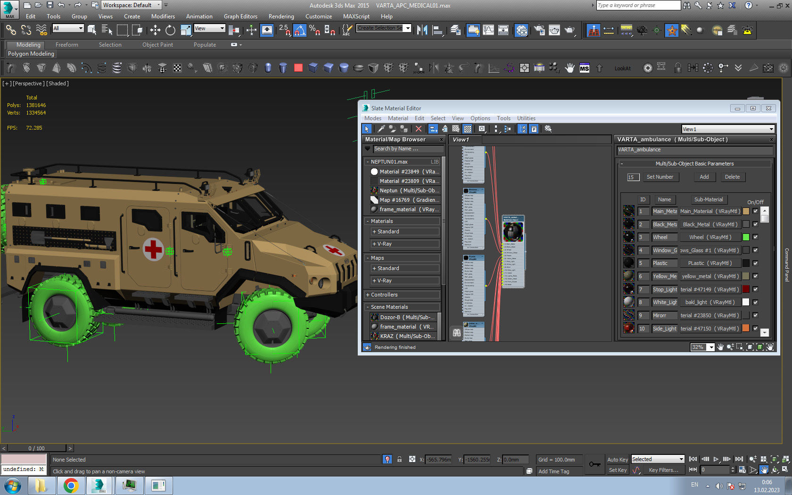Screen dimensions: 792x495
Task: Toggle On/Off checkbox for Wheel sub-material
Action: pos(755,237)
